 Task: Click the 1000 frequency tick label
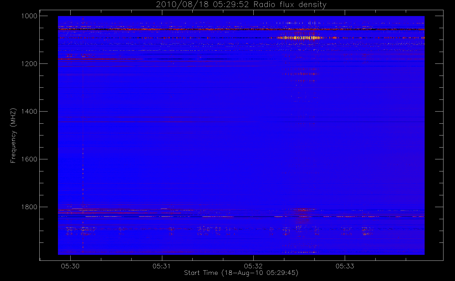pyautogui.click(x=29, y=16)
